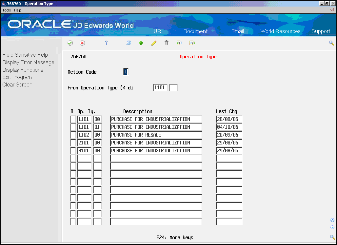
Task: Click Op. Ty. cell showing 2101
Action: 84,143
